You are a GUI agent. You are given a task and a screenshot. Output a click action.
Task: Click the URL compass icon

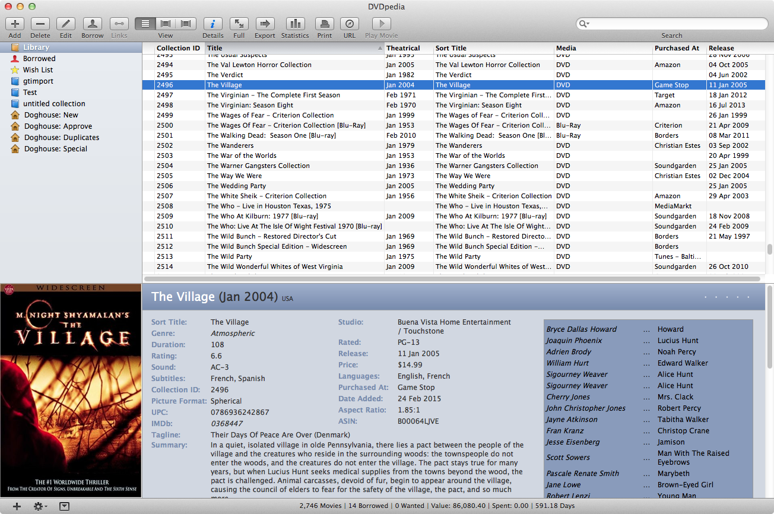tap(350, 24)
